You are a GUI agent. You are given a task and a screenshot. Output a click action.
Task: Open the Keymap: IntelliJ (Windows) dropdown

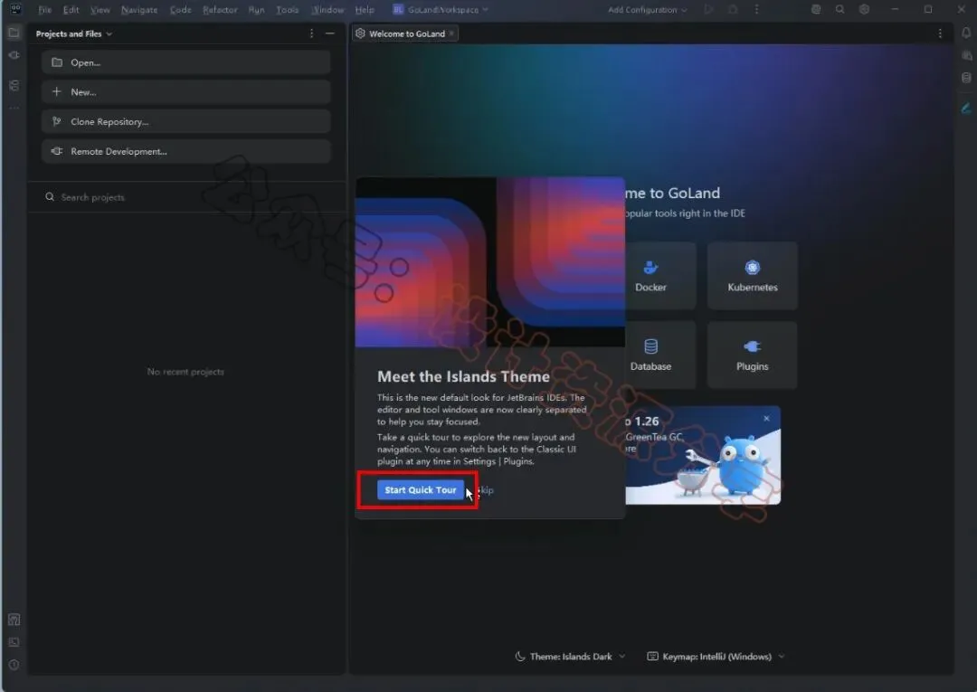click(716, 657)
